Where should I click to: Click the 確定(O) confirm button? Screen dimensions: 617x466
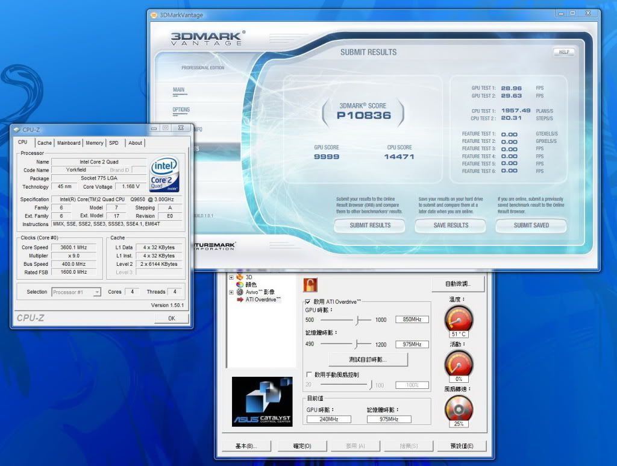click(302, 446)
